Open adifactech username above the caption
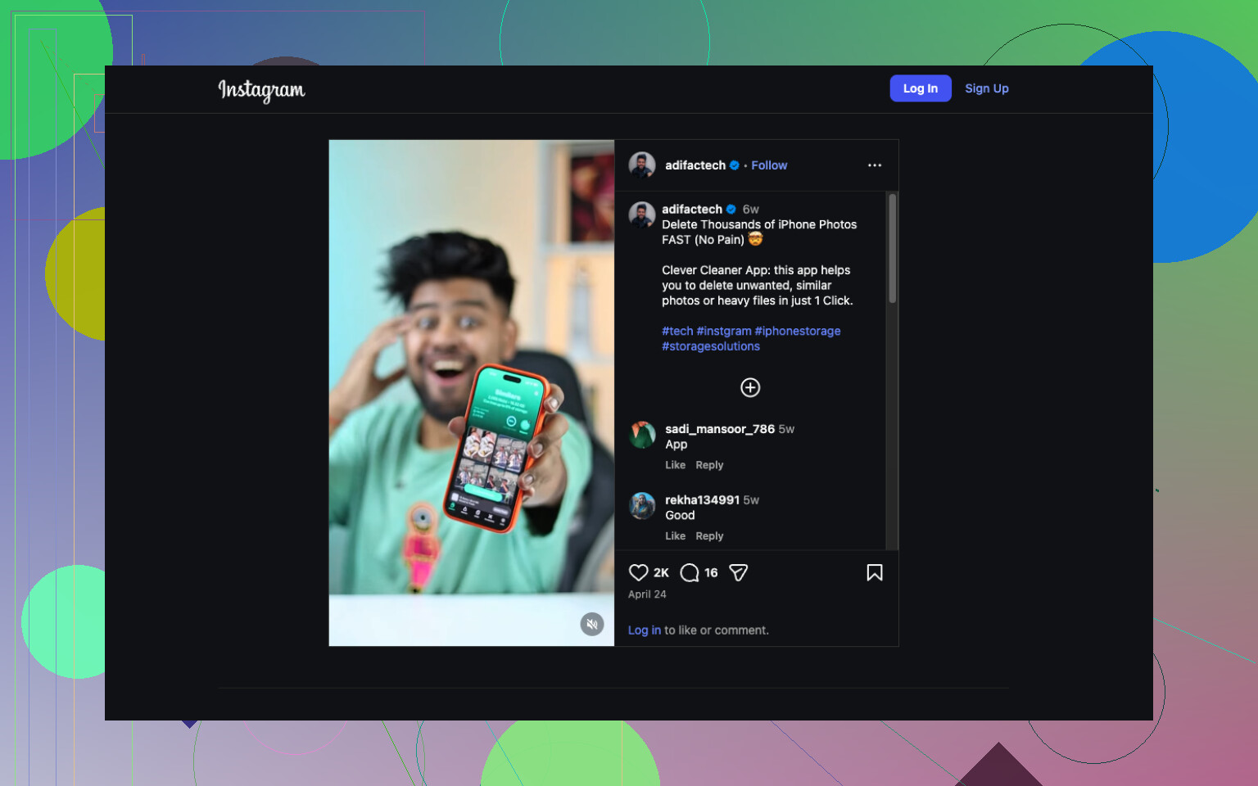 692,210
